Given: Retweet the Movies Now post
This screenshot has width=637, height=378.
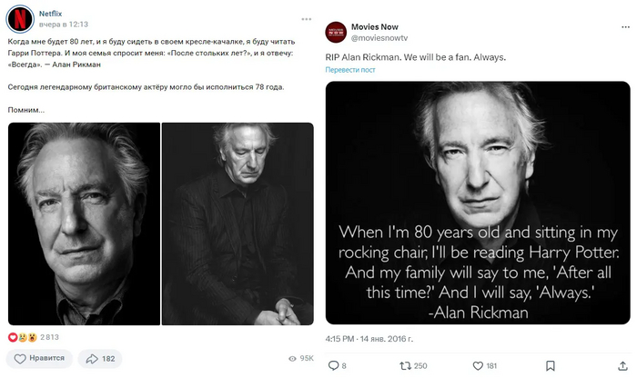Looking at the screenshot, I should tap(406, 365).
